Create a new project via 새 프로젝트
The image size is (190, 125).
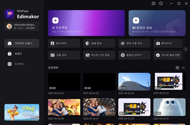point(86,23)
